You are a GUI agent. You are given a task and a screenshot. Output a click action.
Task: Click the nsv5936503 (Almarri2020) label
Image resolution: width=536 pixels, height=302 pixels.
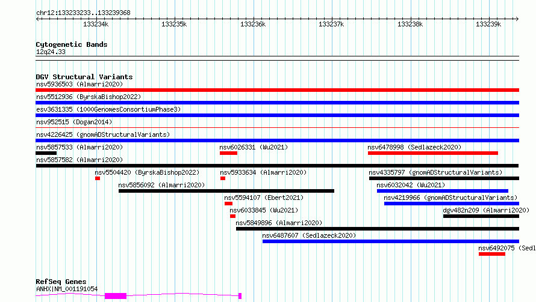coord(79,84)
